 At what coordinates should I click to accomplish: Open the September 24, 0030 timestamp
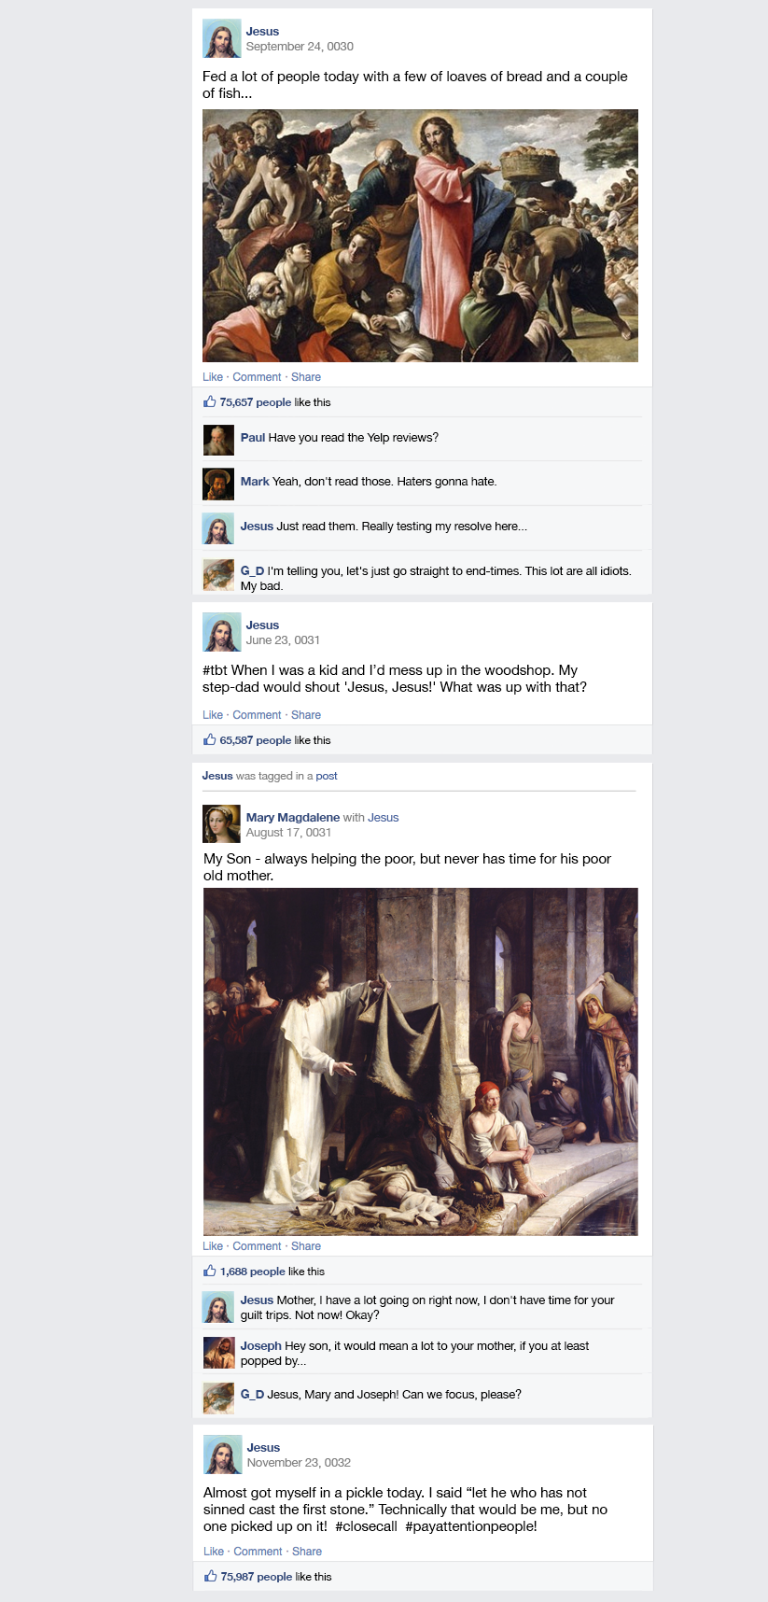coord(300,47)
